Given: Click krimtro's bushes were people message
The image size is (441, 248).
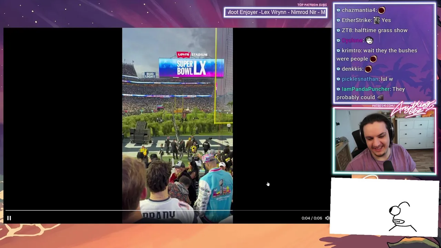Looking at the screenshot, I should pos(377,54).
